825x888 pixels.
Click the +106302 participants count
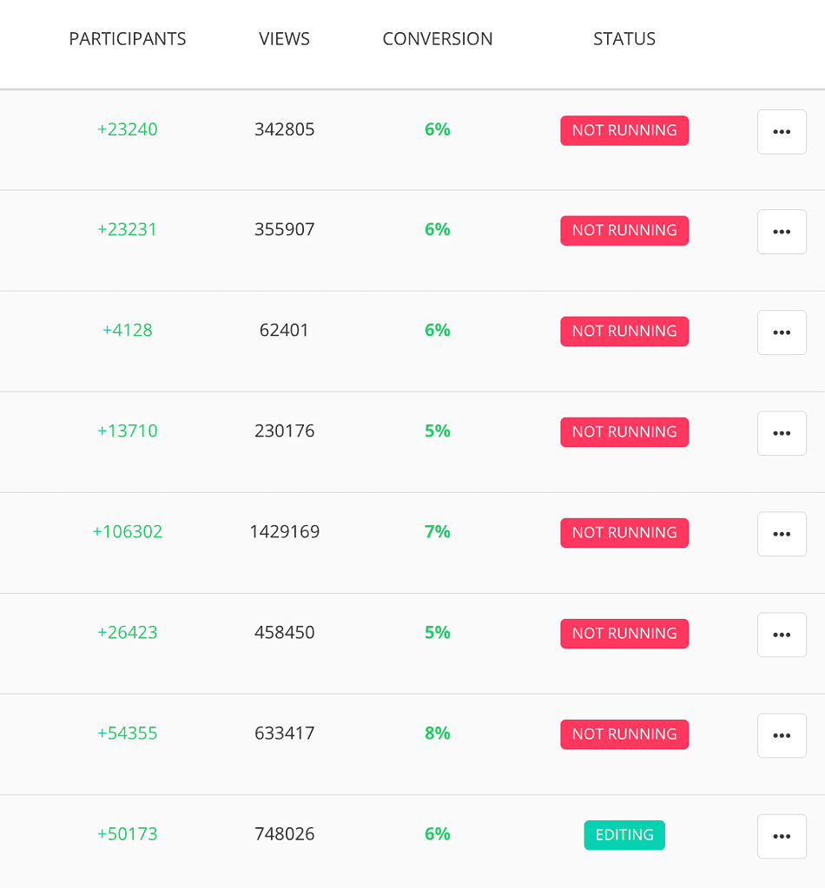tap(128, 532)
